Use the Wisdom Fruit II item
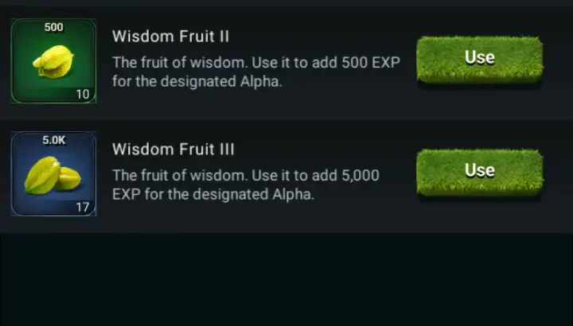The height and width of the screenshot is (326, 573). click(x=479, y=58)
